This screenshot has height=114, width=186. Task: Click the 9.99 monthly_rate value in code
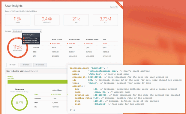[96, 98]
